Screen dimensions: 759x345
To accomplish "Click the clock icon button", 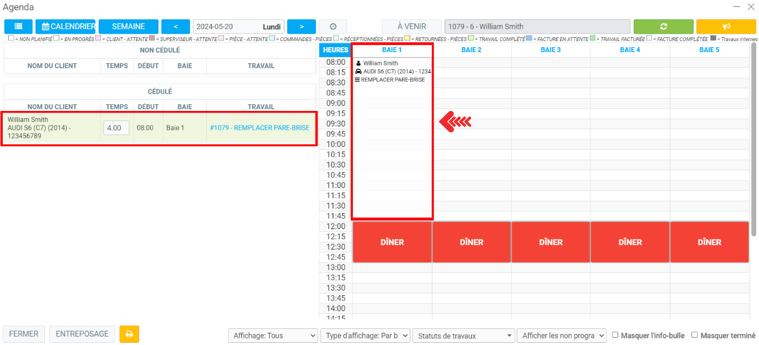I will pos(333,27).
